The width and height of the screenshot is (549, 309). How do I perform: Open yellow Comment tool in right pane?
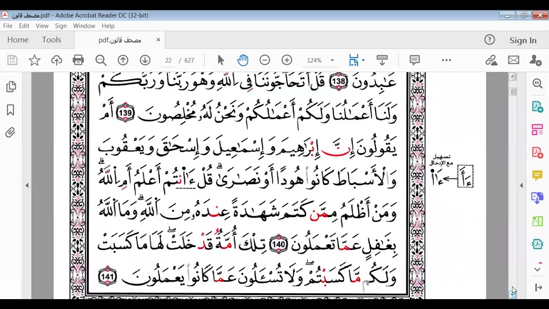(537, 175)
